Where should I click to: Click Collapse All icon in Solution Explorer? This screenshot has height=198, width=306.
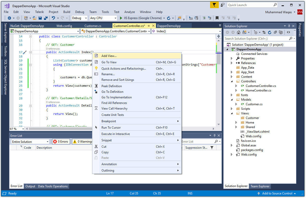click(x=275, y=32)
